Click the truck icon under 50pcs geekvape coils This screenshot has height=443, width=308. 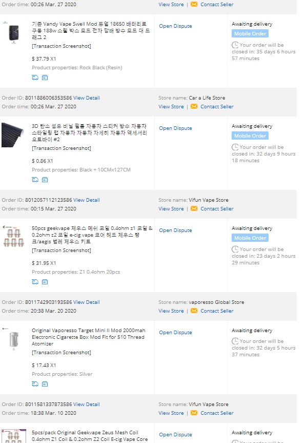pyautogui.click(x=35, y=282)
